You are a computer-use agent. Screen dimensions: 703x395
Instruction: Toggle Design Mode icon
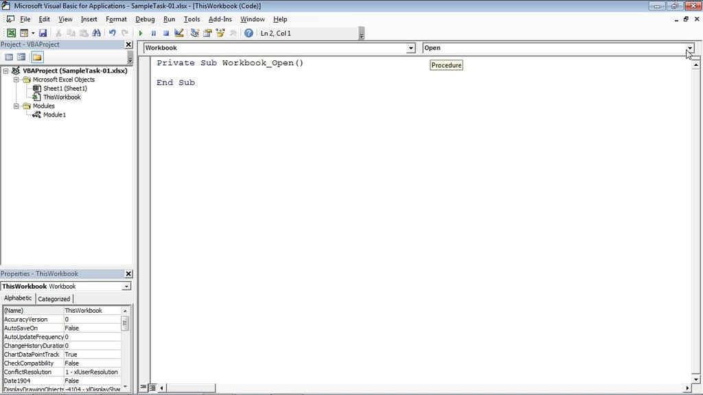point(179,33)
